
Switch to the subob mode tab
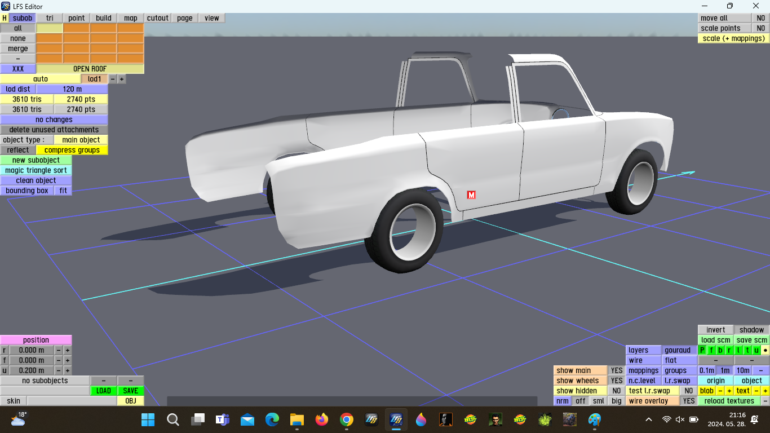coord(23,18)
